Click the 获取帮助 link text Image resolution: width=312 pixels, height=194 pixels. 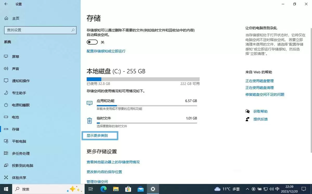[261, 111]
